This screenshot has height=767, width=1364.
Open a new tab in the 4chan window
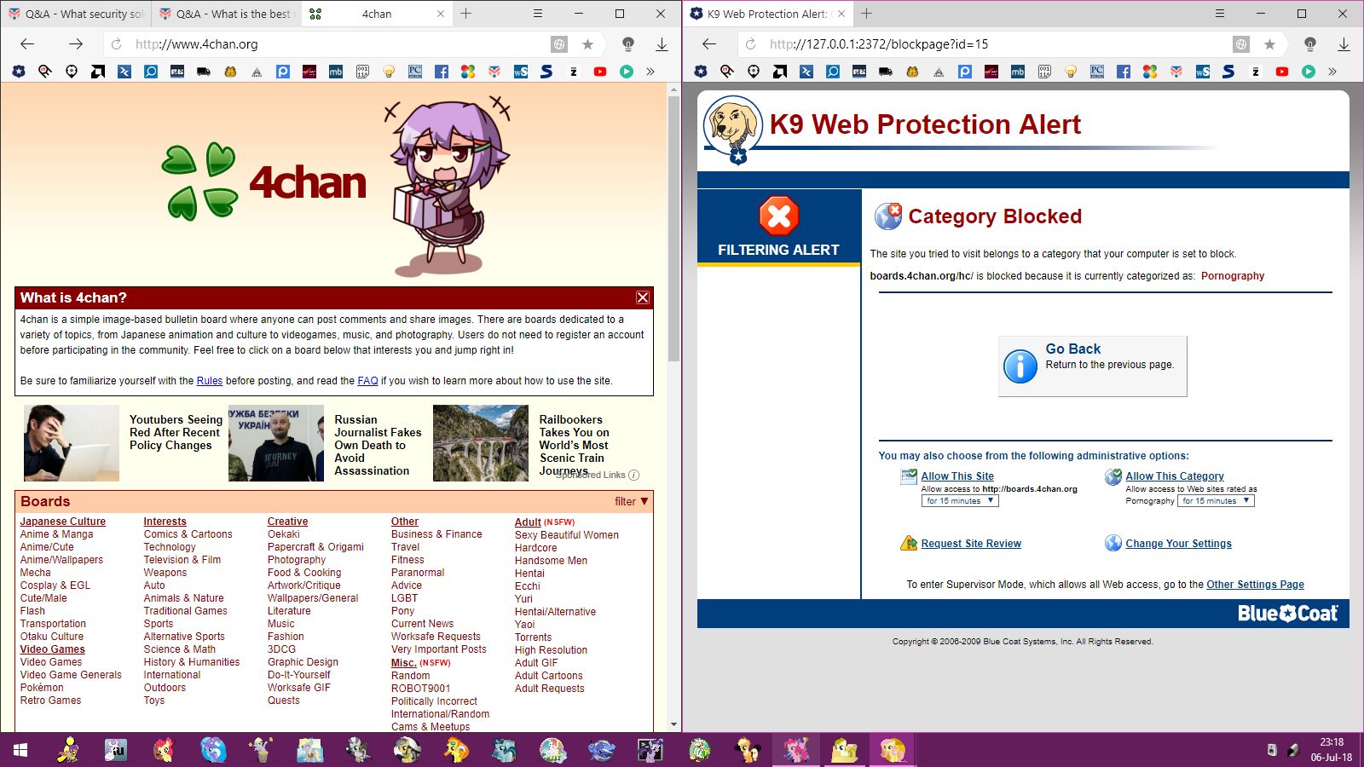pos(466,14)
